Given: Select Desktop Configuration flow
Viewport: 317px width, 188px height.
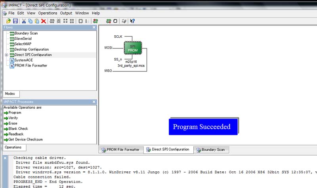Looking at the screenshot, I should click(32, 49).
